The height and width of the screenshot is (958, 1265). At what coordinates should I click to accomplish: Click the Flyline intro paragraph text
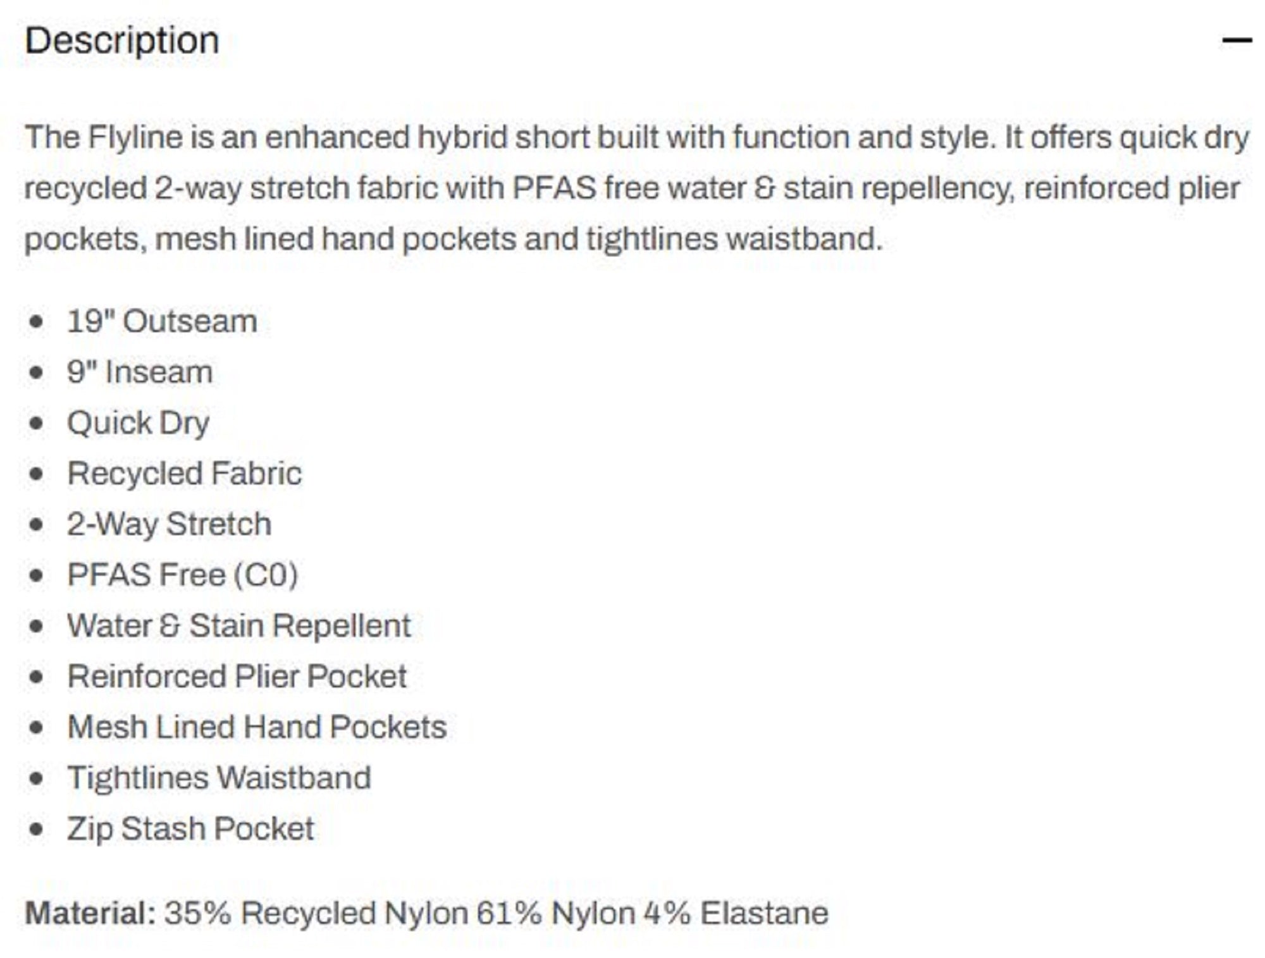[632, 188]
